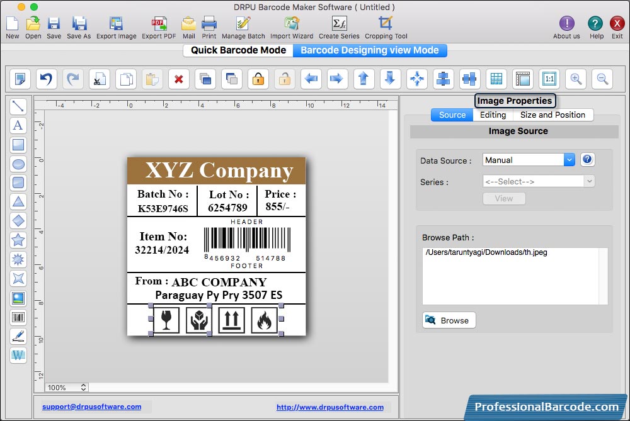Select the Triangle tool
630x421 pixels.
[18, 201]
